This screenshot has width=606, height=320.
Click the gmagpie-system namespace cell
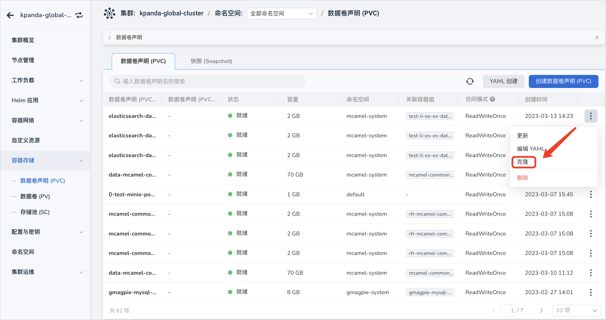click(x=368, y=292)
